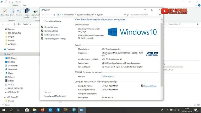The image size is (201, 113).
Task: Open Remote settings link
Action: pyautogui.click(x=51, y=31)
